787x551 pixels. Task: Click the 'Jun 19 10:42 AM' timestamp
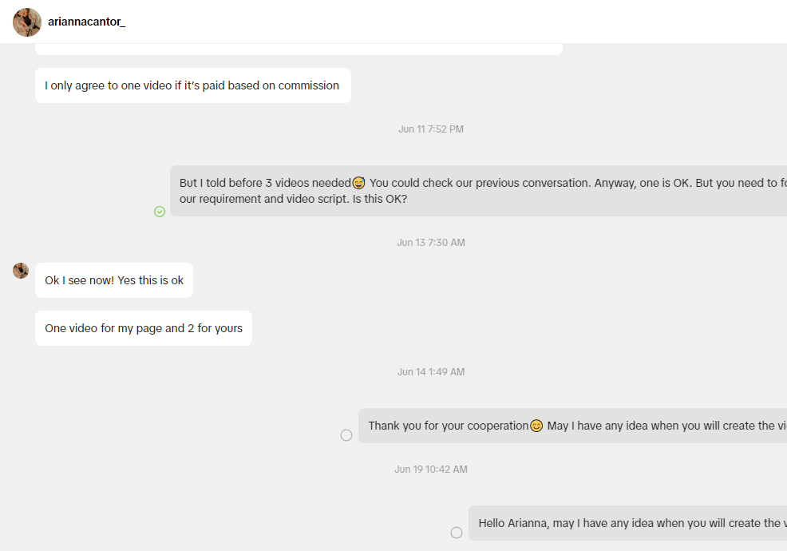431,470
